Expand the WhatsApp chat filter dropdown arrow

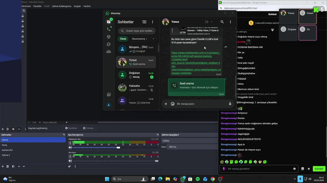pyautogui.click(x=153, y=39)
